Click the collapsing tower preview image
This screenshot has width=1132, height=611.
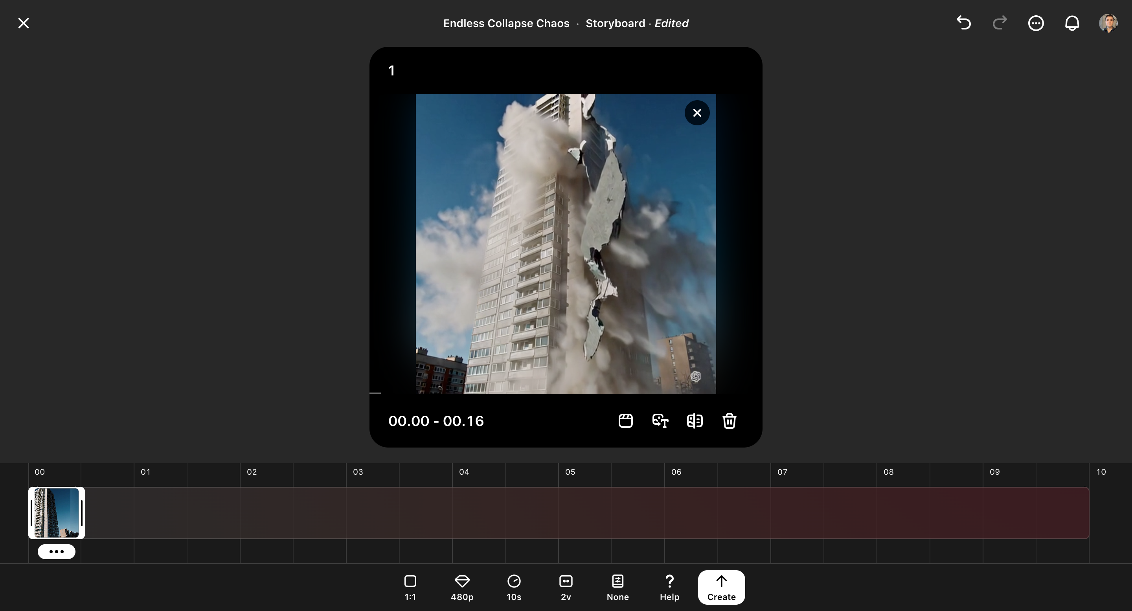[566, 244]
